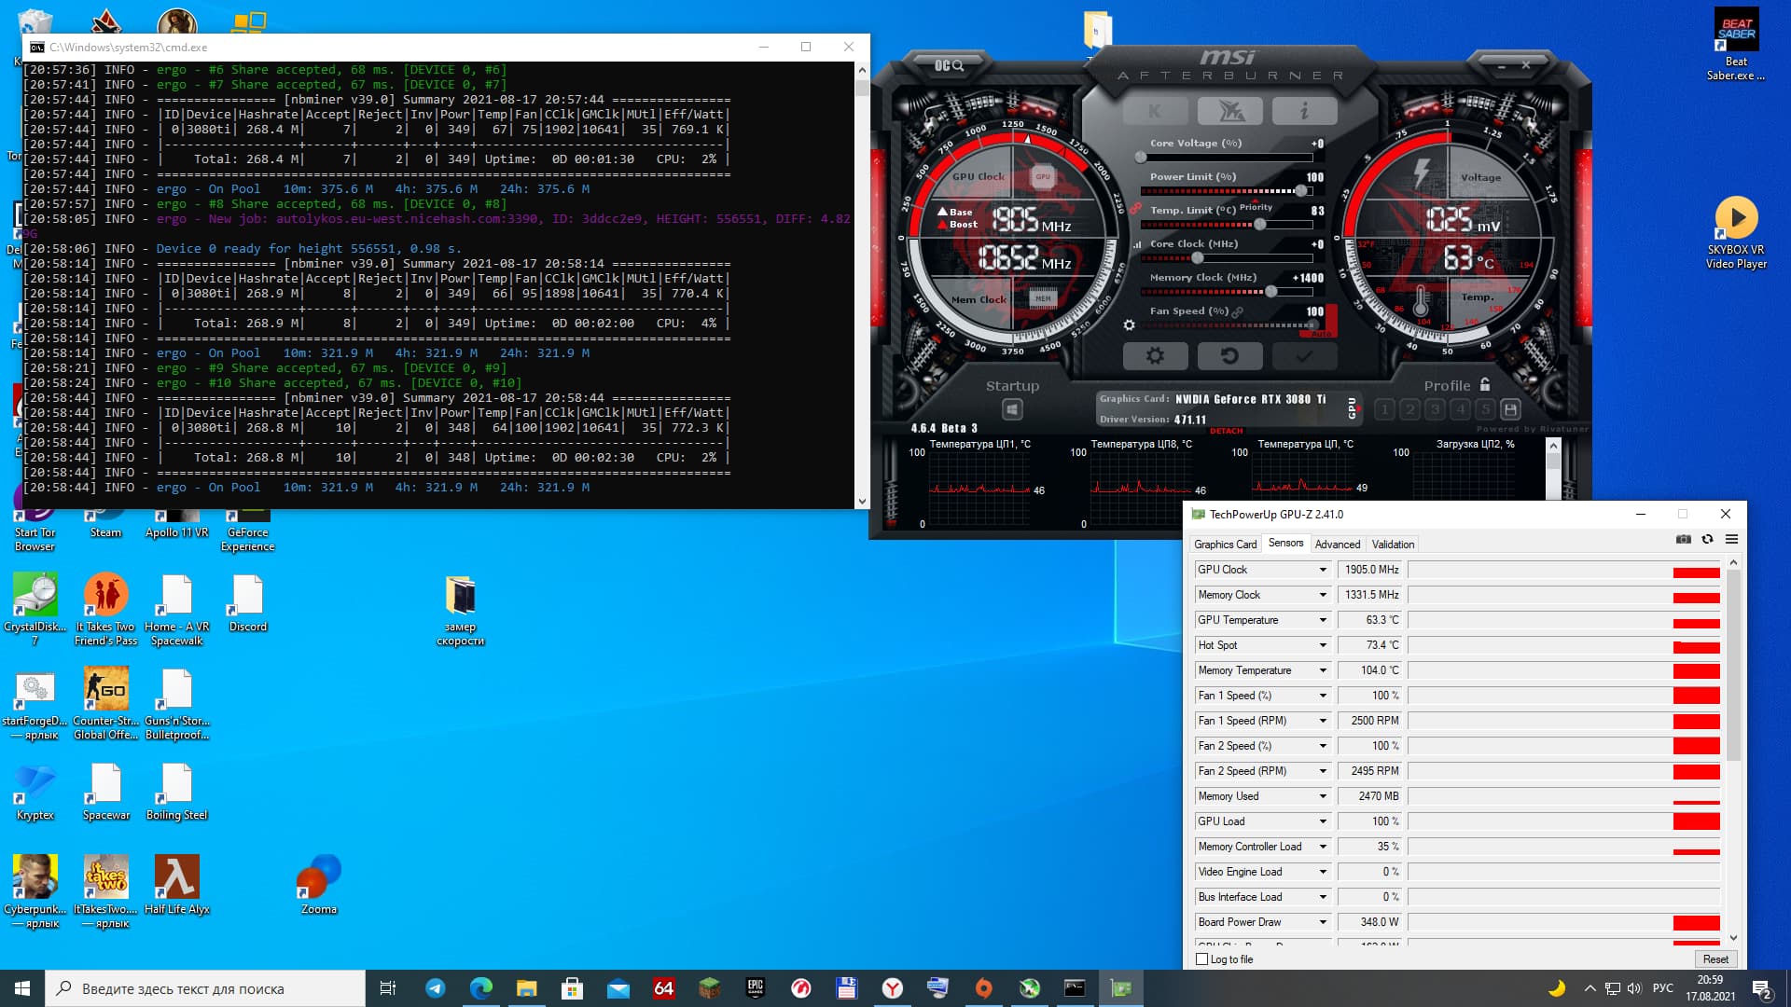The height and width of the screenshot is (1007, 1791).
Task: Expand the Hot Spot sensor dropdown
Action: coord(1322,645)
